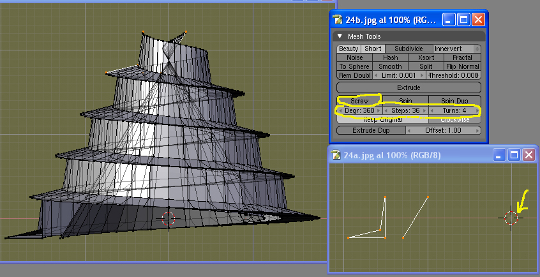Image resolution: width=540 pixels, height=277 pixels.
Task: Increase the Turns value arrow
Action: click(477, 110)
